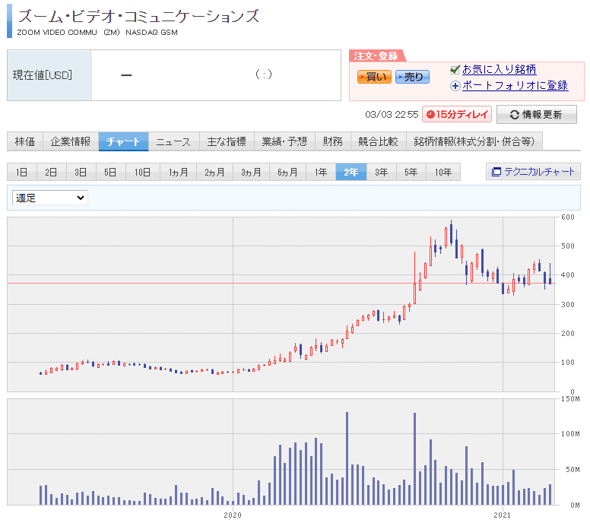The height and width of the screenshot is (523, 590).
Task: Select the チャート tab
Action: point(123,141)
